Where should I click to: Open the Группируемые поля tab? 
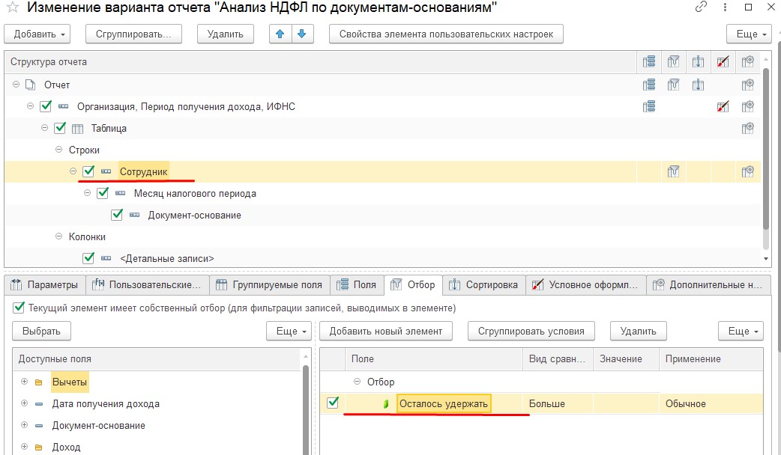coord(270,285)
